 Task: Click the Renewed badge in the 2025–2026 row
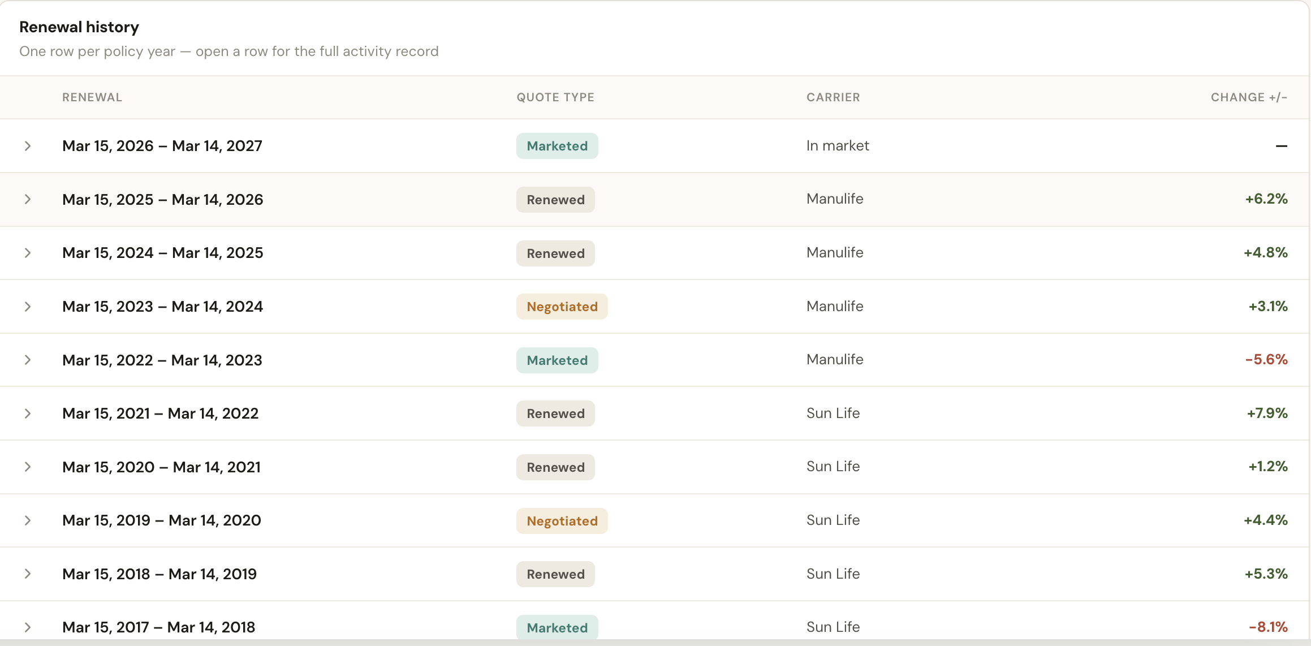coord(555,200)
